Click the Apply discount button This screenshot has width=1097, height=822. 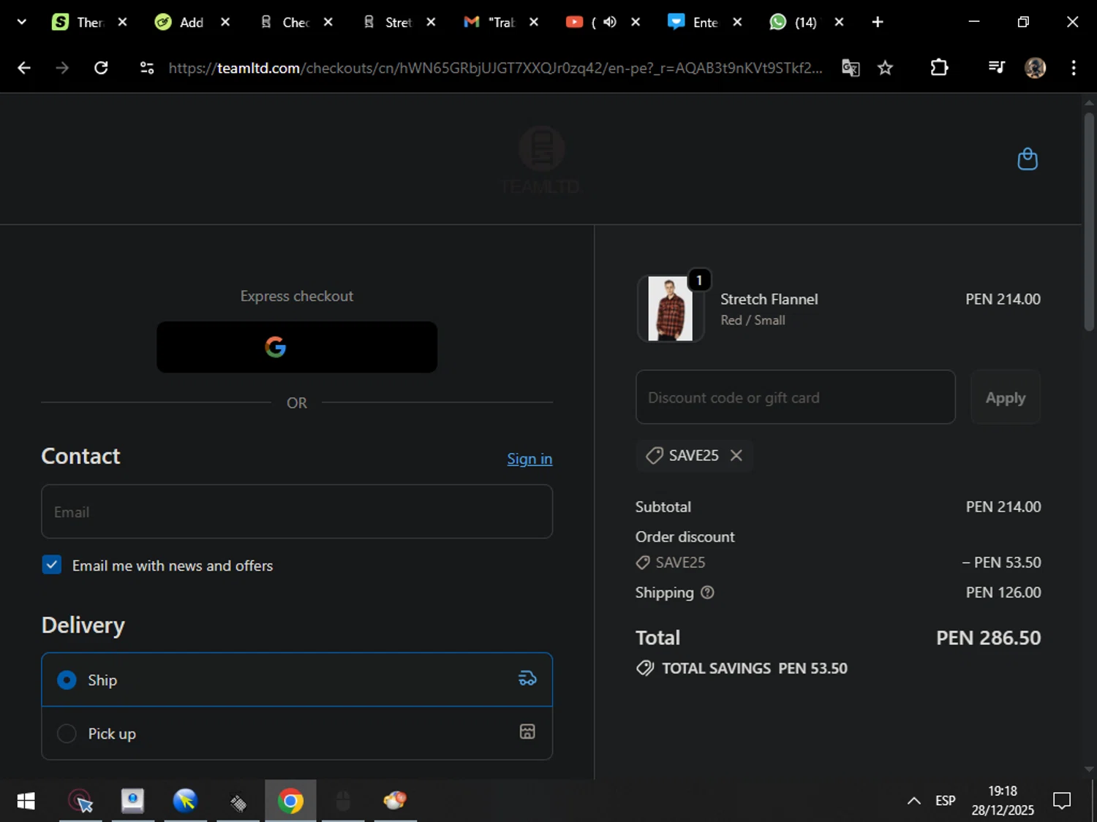click(1006, 397)
